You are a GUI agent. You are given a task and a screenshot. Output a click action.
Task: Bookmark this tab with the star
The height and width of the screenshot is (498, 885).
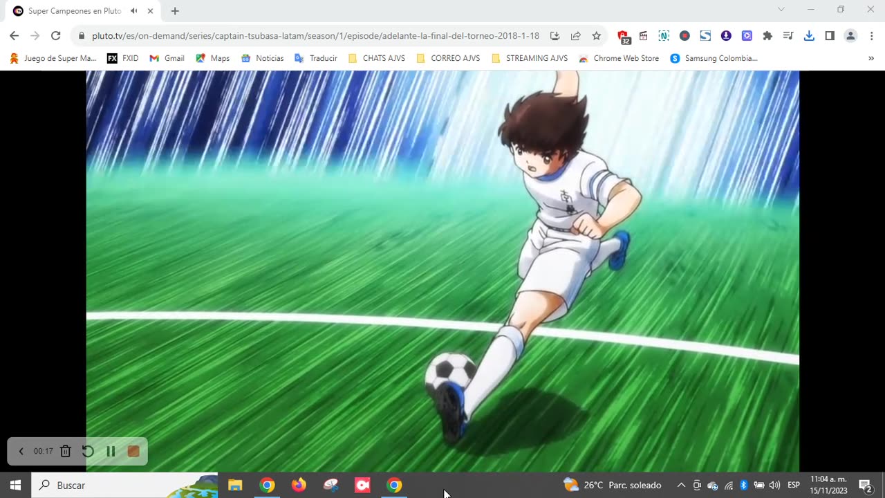click(x=596, y=36)
